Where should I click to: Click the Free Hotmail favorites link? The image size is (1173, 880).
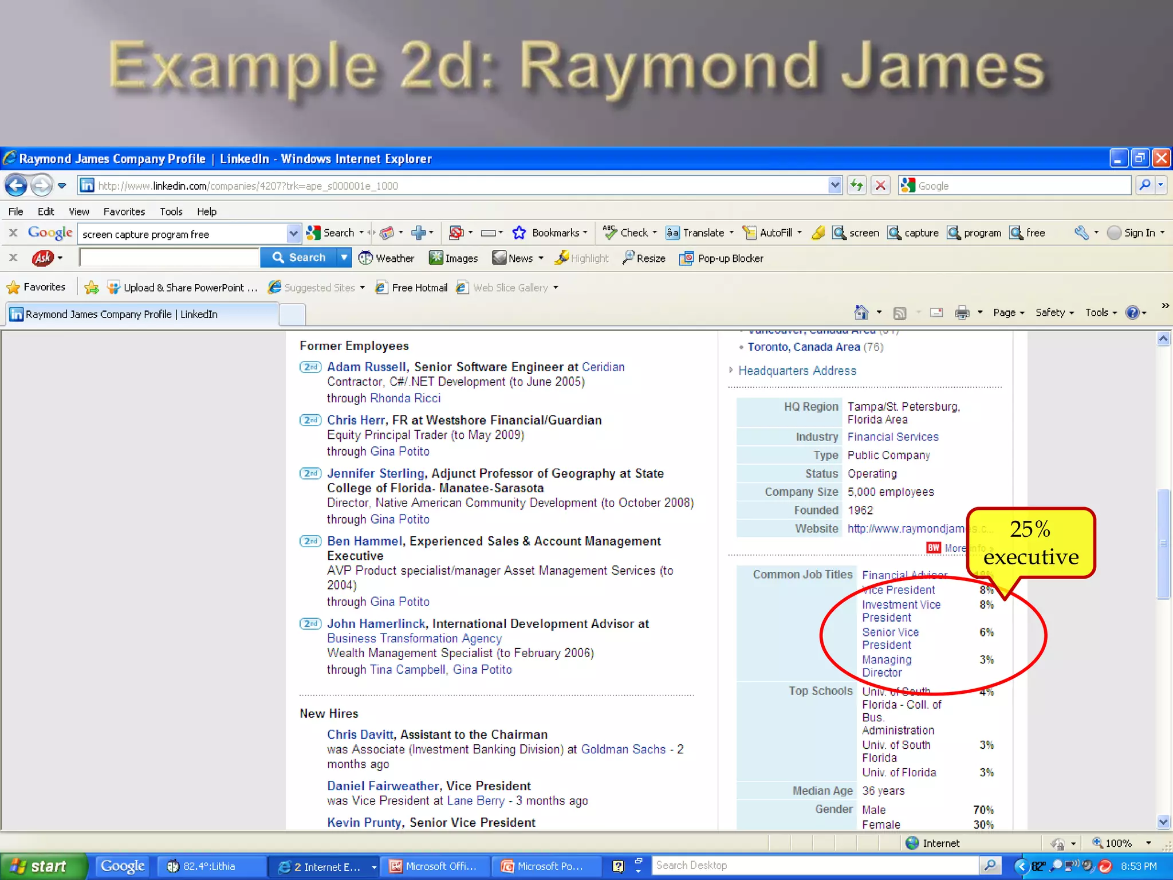click(x=412, y=288)
